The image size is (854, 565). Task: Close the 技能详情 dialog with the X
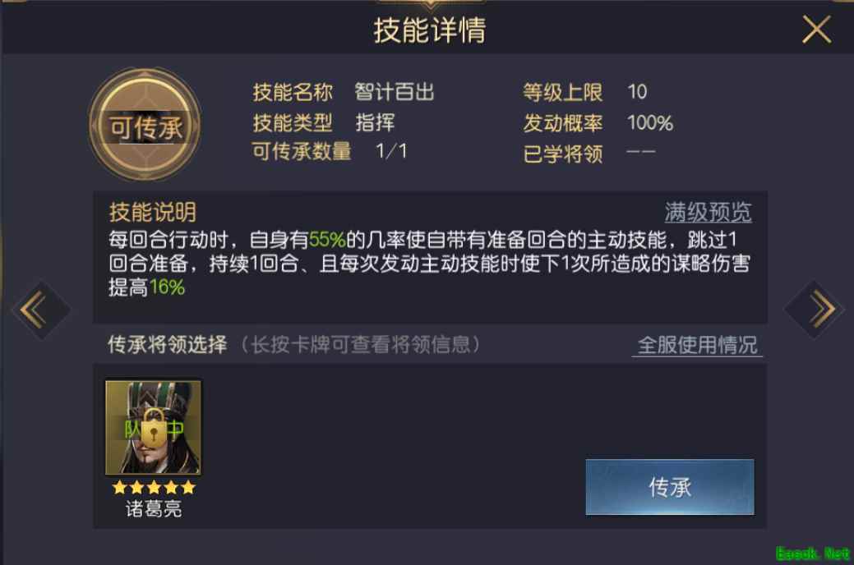click(x=816, y=30)
